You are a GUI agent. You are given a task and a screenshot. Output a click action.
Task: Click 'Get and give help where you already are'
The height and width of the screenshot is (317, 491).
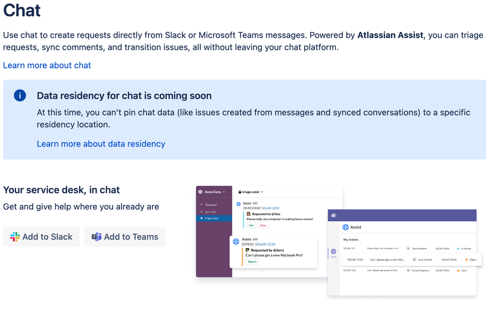coord(81,207)
